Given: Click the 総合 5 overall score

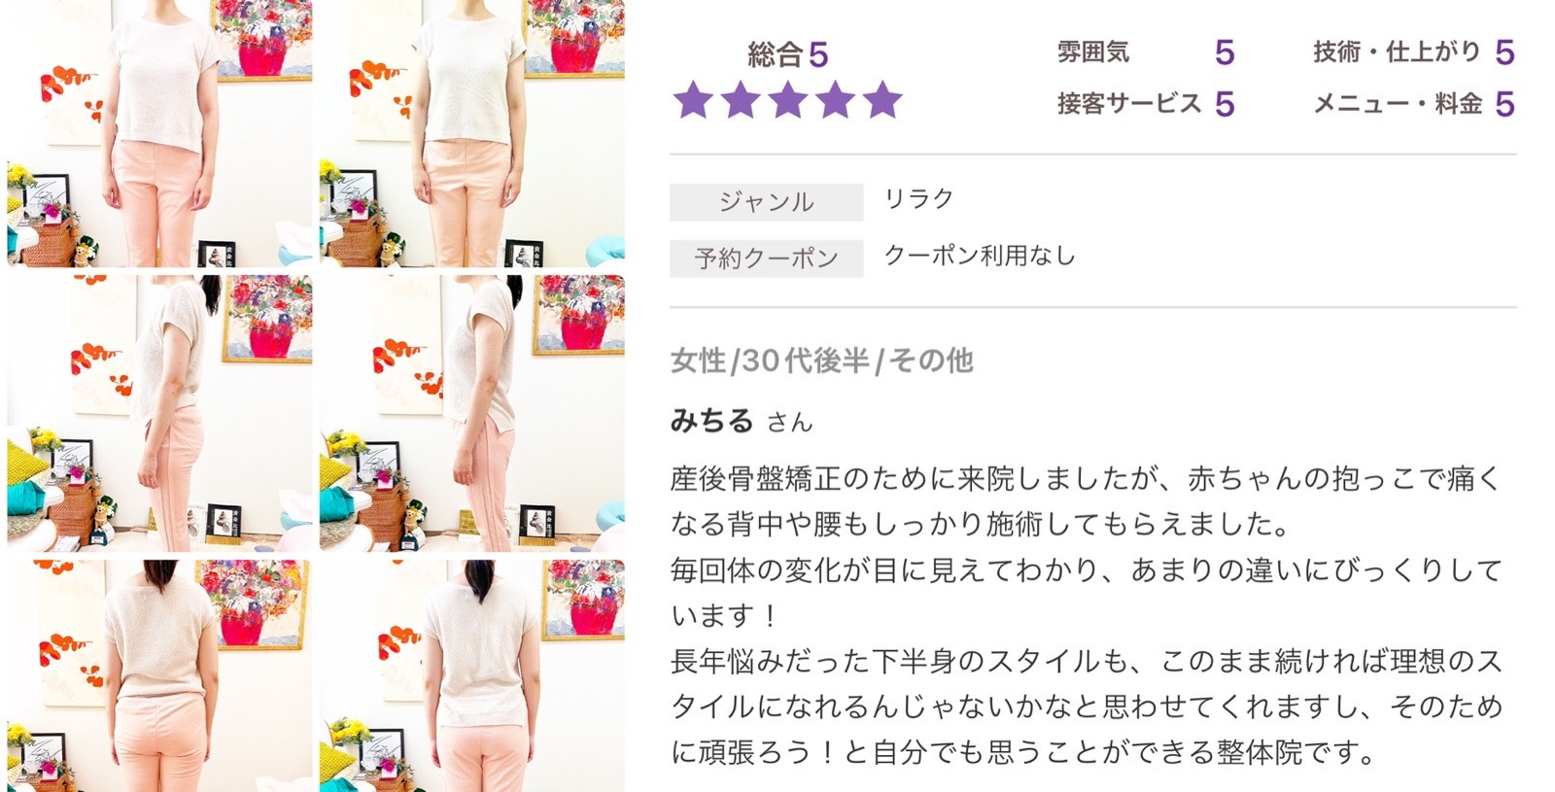Looking at the screenshot, I should coord(788,54).
